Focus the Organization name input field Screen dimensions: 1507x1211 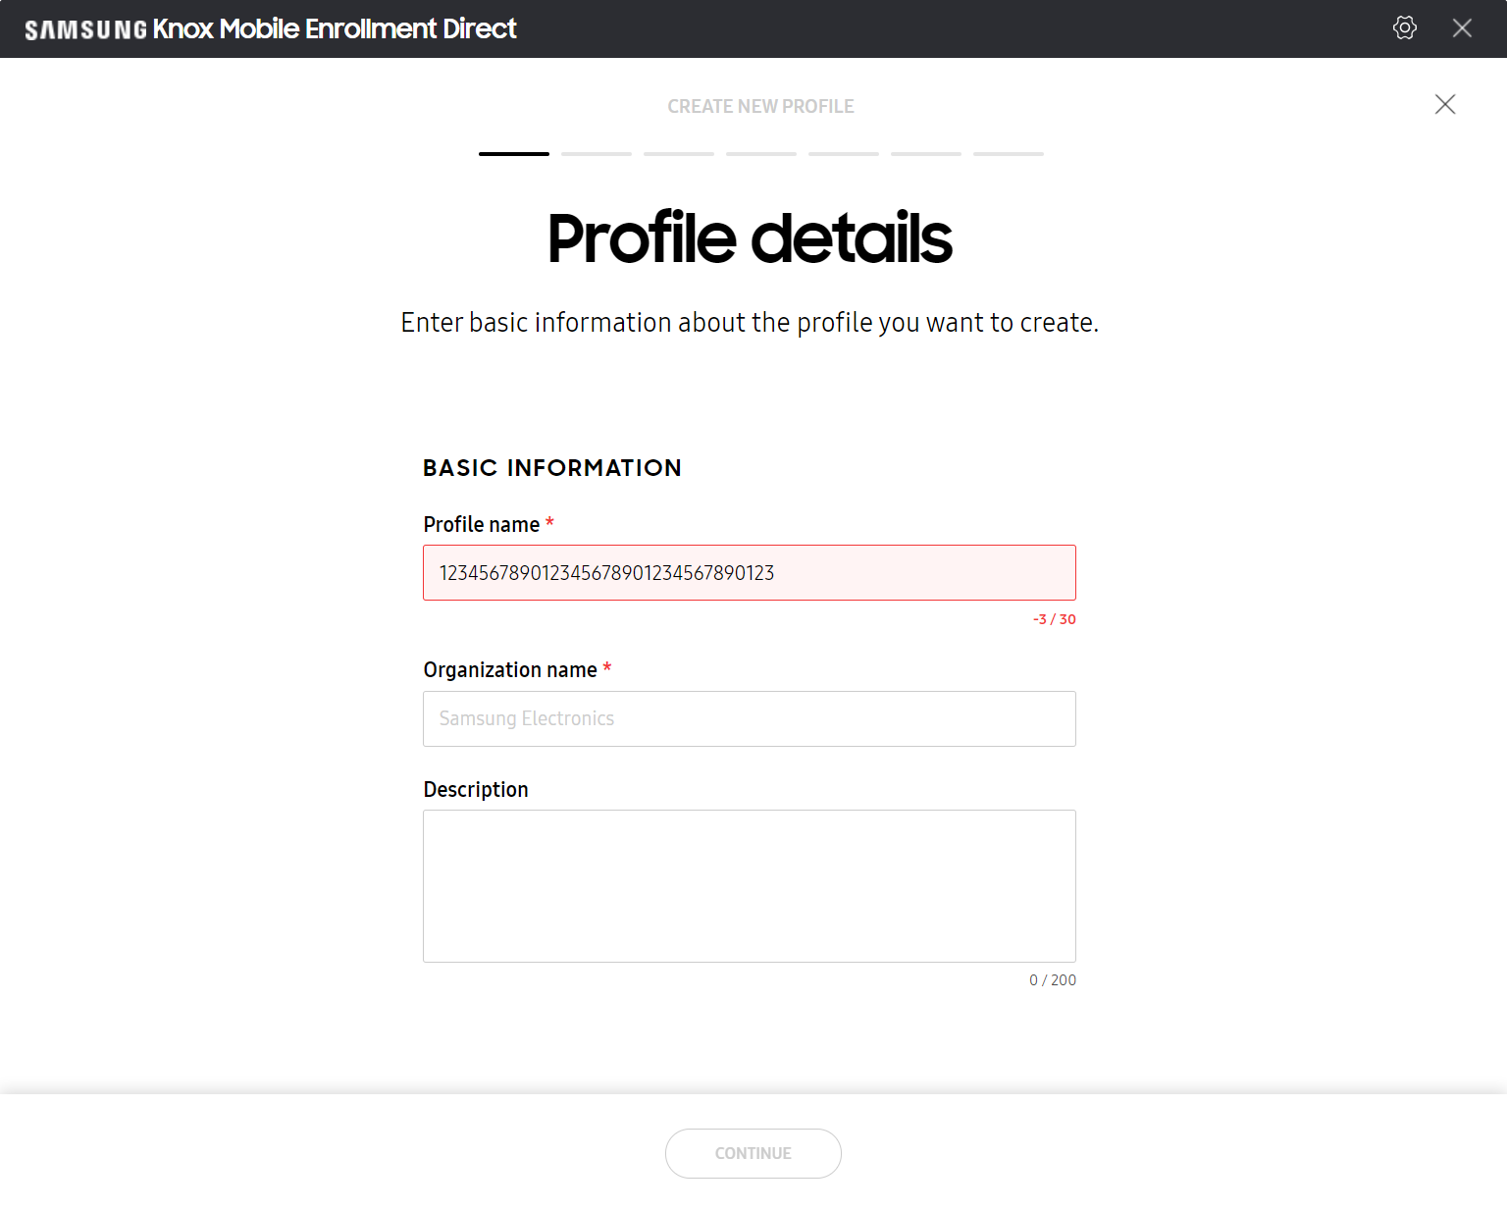[750, 718]
